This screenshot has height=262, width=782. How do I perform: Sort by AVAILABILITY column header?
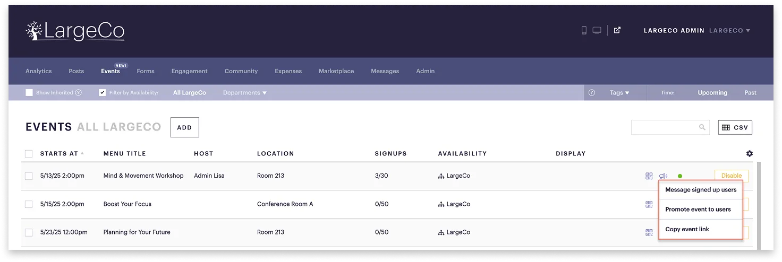coord(462,154)
